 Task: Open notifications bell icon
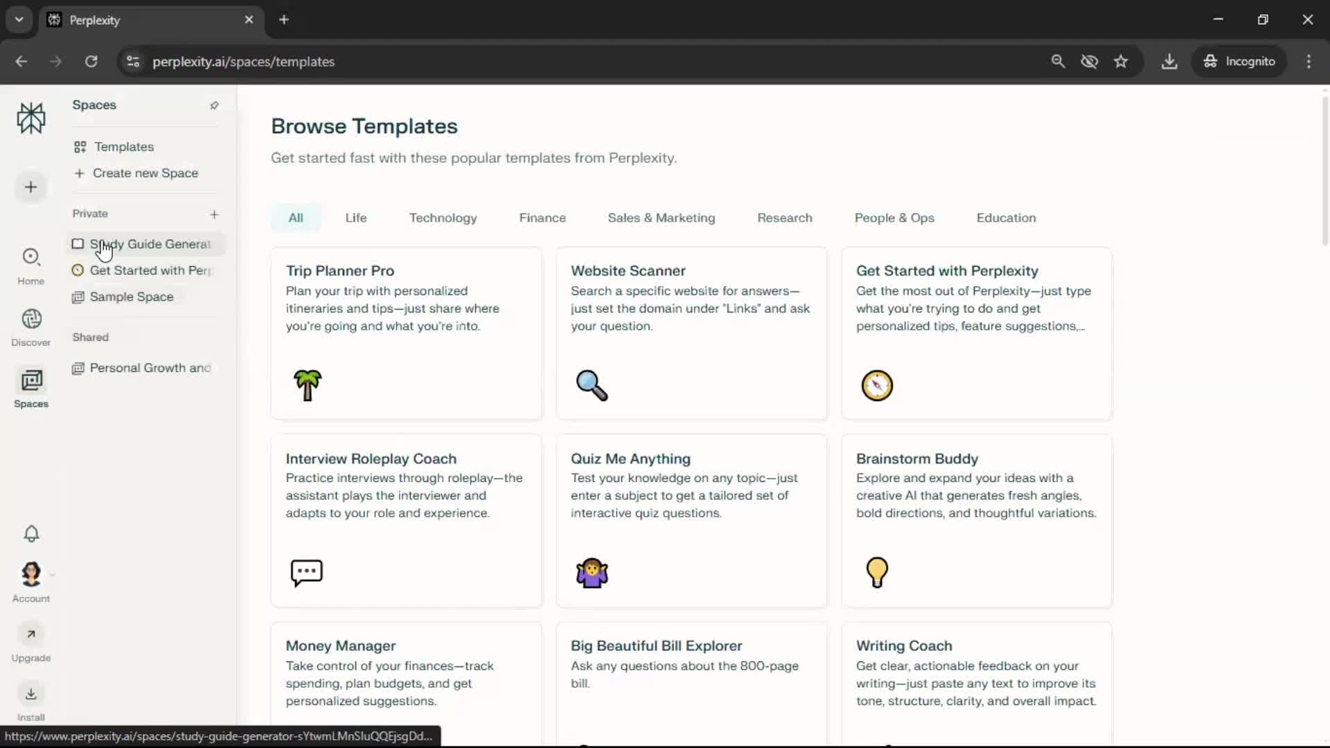click(31, 533)
